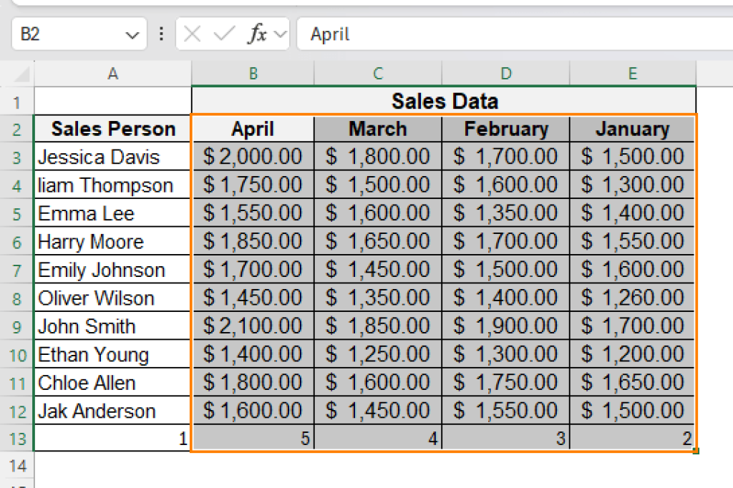733x488 pixels.
Task: Click the Cancel (X) icon in formula bar
Action: point(192,34)
